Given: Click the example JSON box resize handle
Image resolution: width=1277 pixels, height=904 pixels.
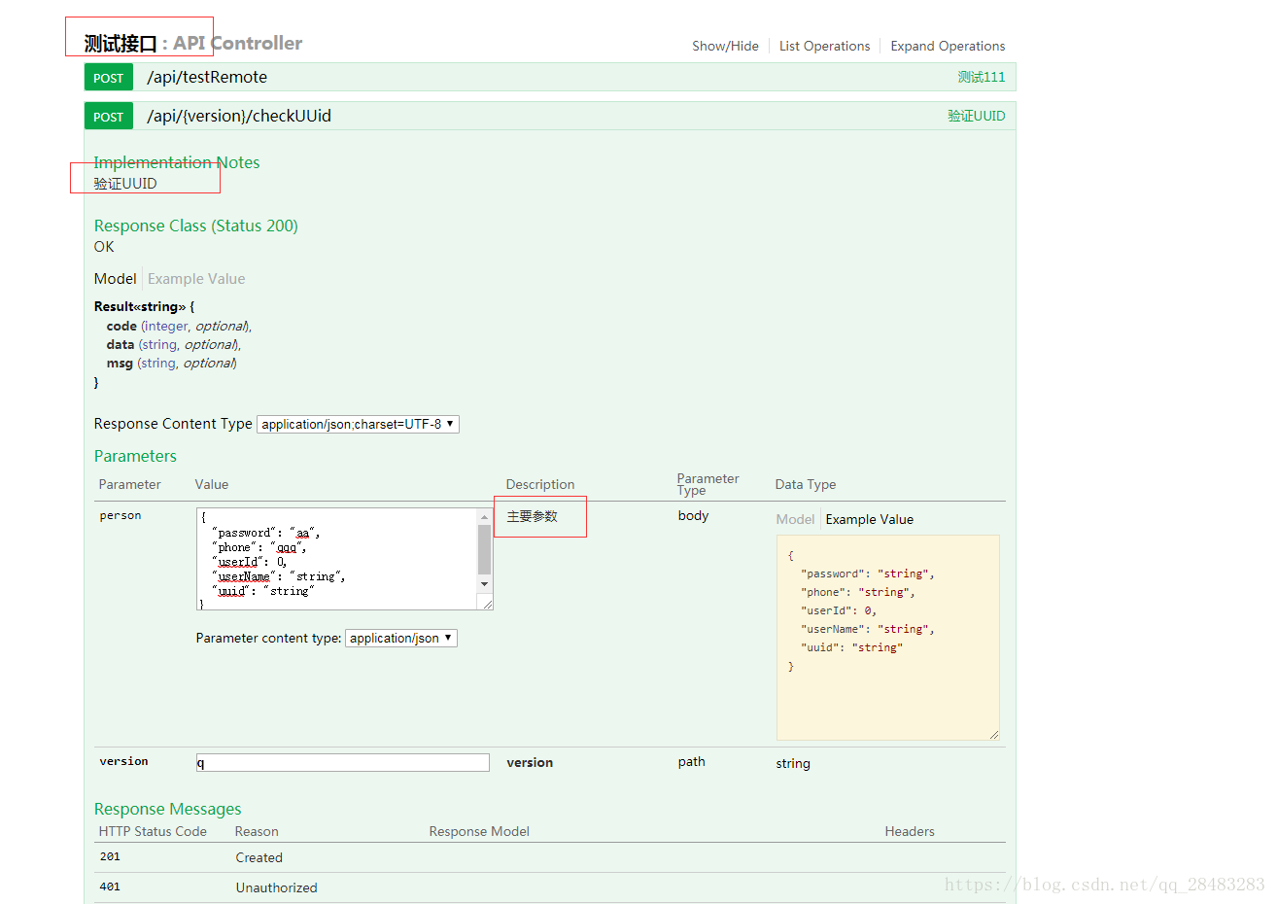Looking at the screenshot, I should click(993, 734).
